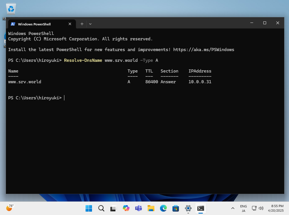Open the Recycle Bin on the desktop
Screen dimensions: 289x215
click(x=11, y=9)
